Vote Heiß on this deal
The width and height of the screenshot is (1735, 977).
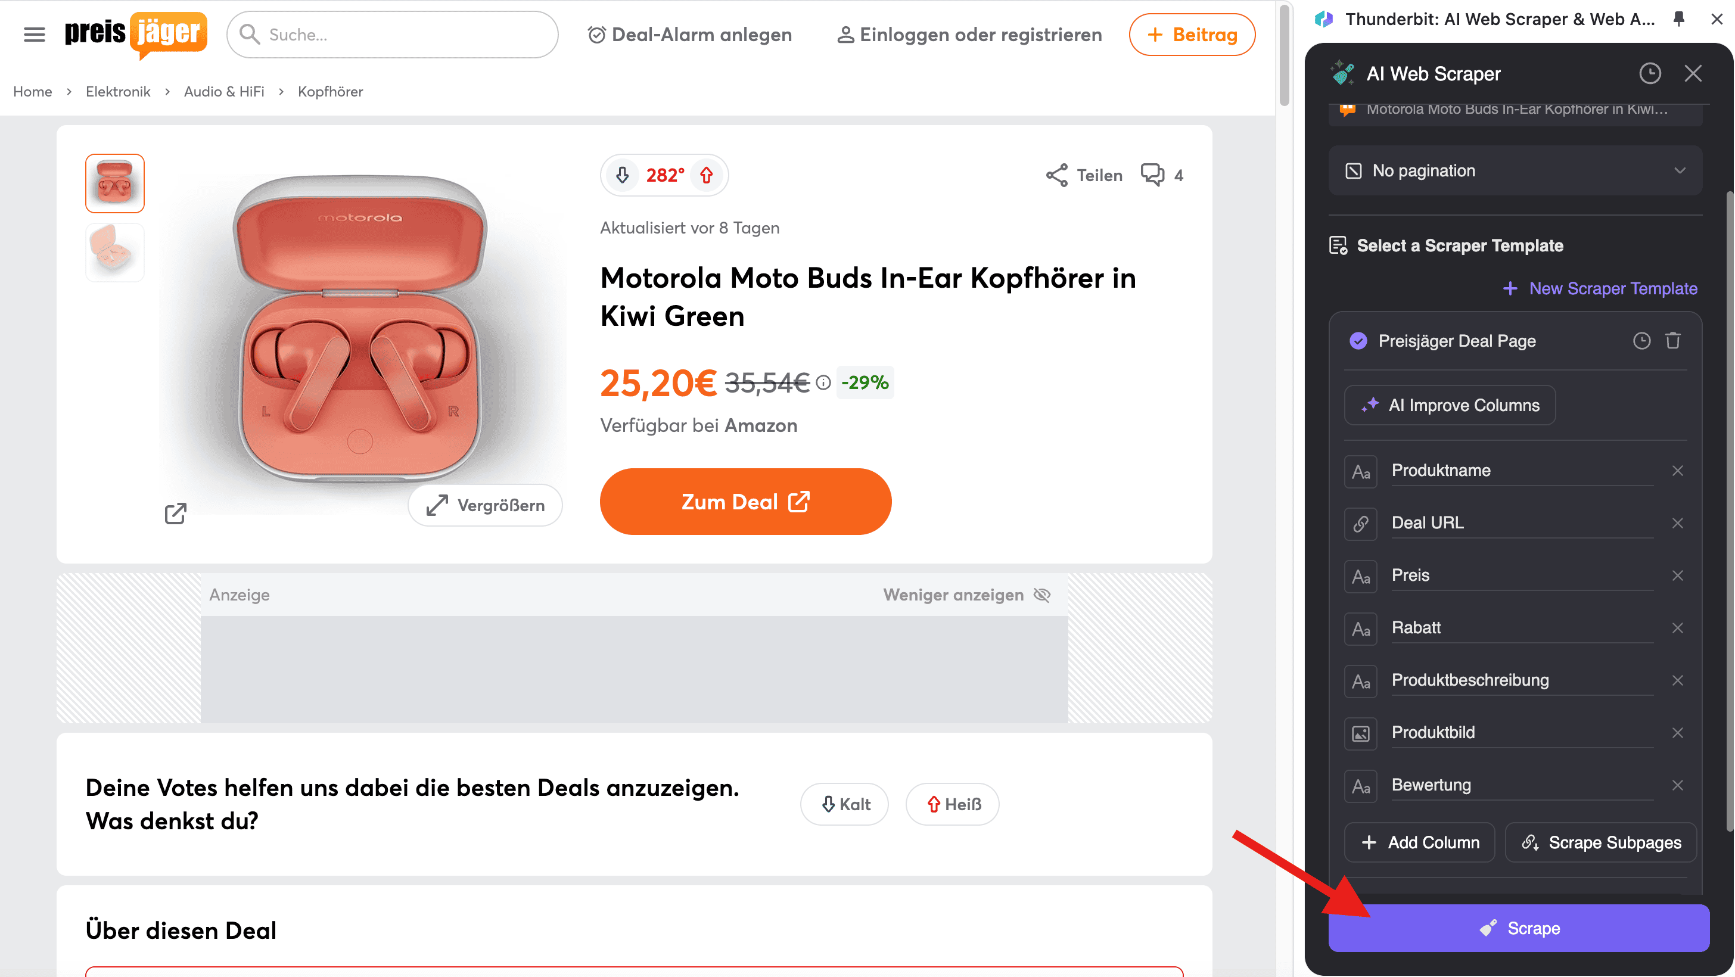click(x=952, y=804)
